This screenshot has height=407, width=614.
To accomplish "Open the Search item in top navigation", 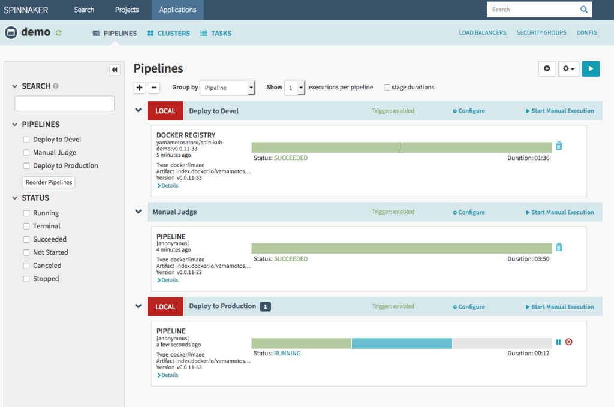I will point(84,10).
